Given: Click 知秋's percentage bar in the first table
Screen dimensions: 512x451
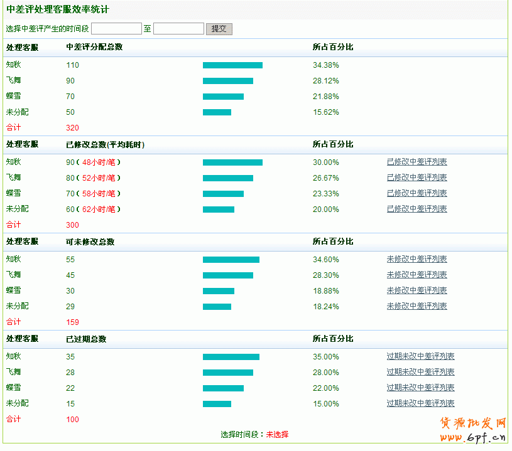Looking at the screenshot, I should click(232, 65).
